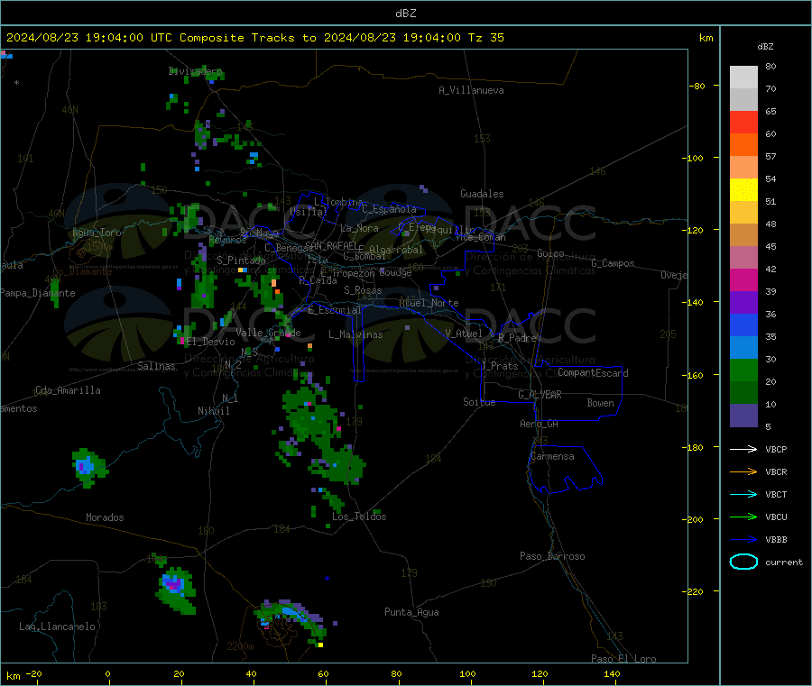Click the orange VBCR arrow in legend

[743, 471]
